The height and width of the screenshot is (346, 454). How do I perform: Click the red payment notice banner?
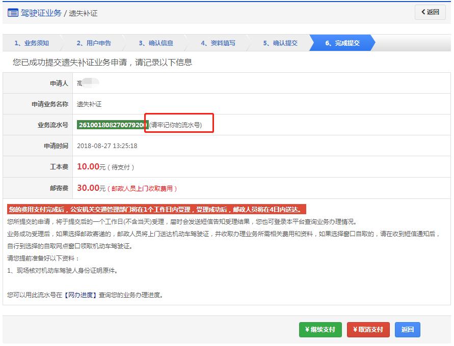click(x=157, y=210)
